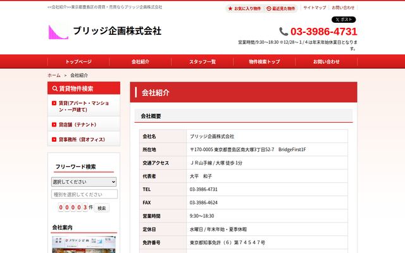Click the 会社名 label cell
Screen dimensions: 405x253
163,137
